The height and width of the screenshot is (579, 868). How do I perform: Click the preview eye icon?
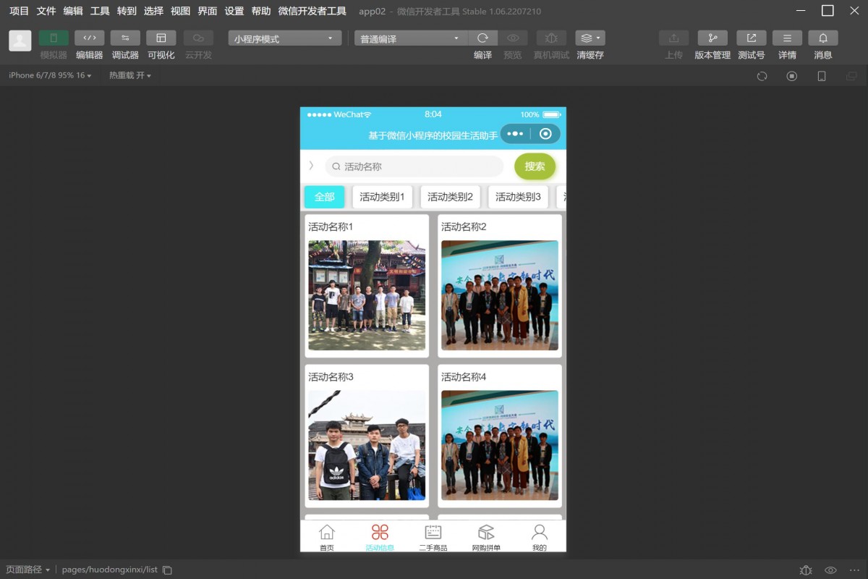click(x=512, y=38)
